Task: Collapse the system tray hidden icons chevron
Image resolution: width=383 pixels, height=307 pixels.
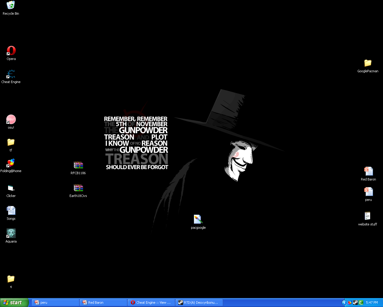Action: pyautogui.click(x=344, y=303)
